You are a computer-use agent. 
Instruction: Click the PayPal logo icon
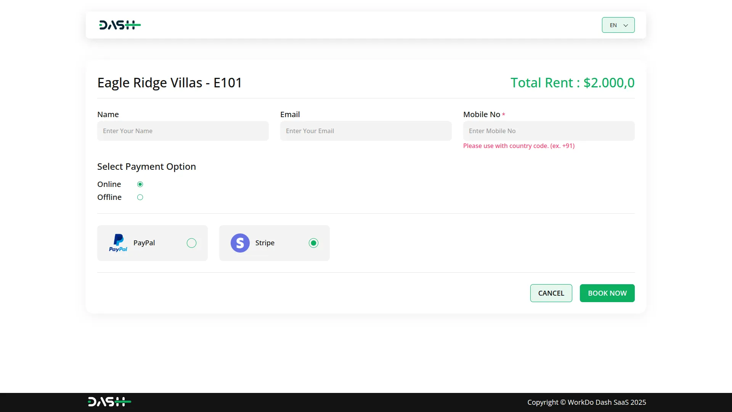[118, 243]
